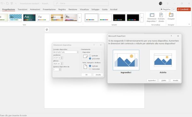Apply the beige Aa theme with bottom bar
This screenshot has width=192, height=117.
(x=71, y=18)
